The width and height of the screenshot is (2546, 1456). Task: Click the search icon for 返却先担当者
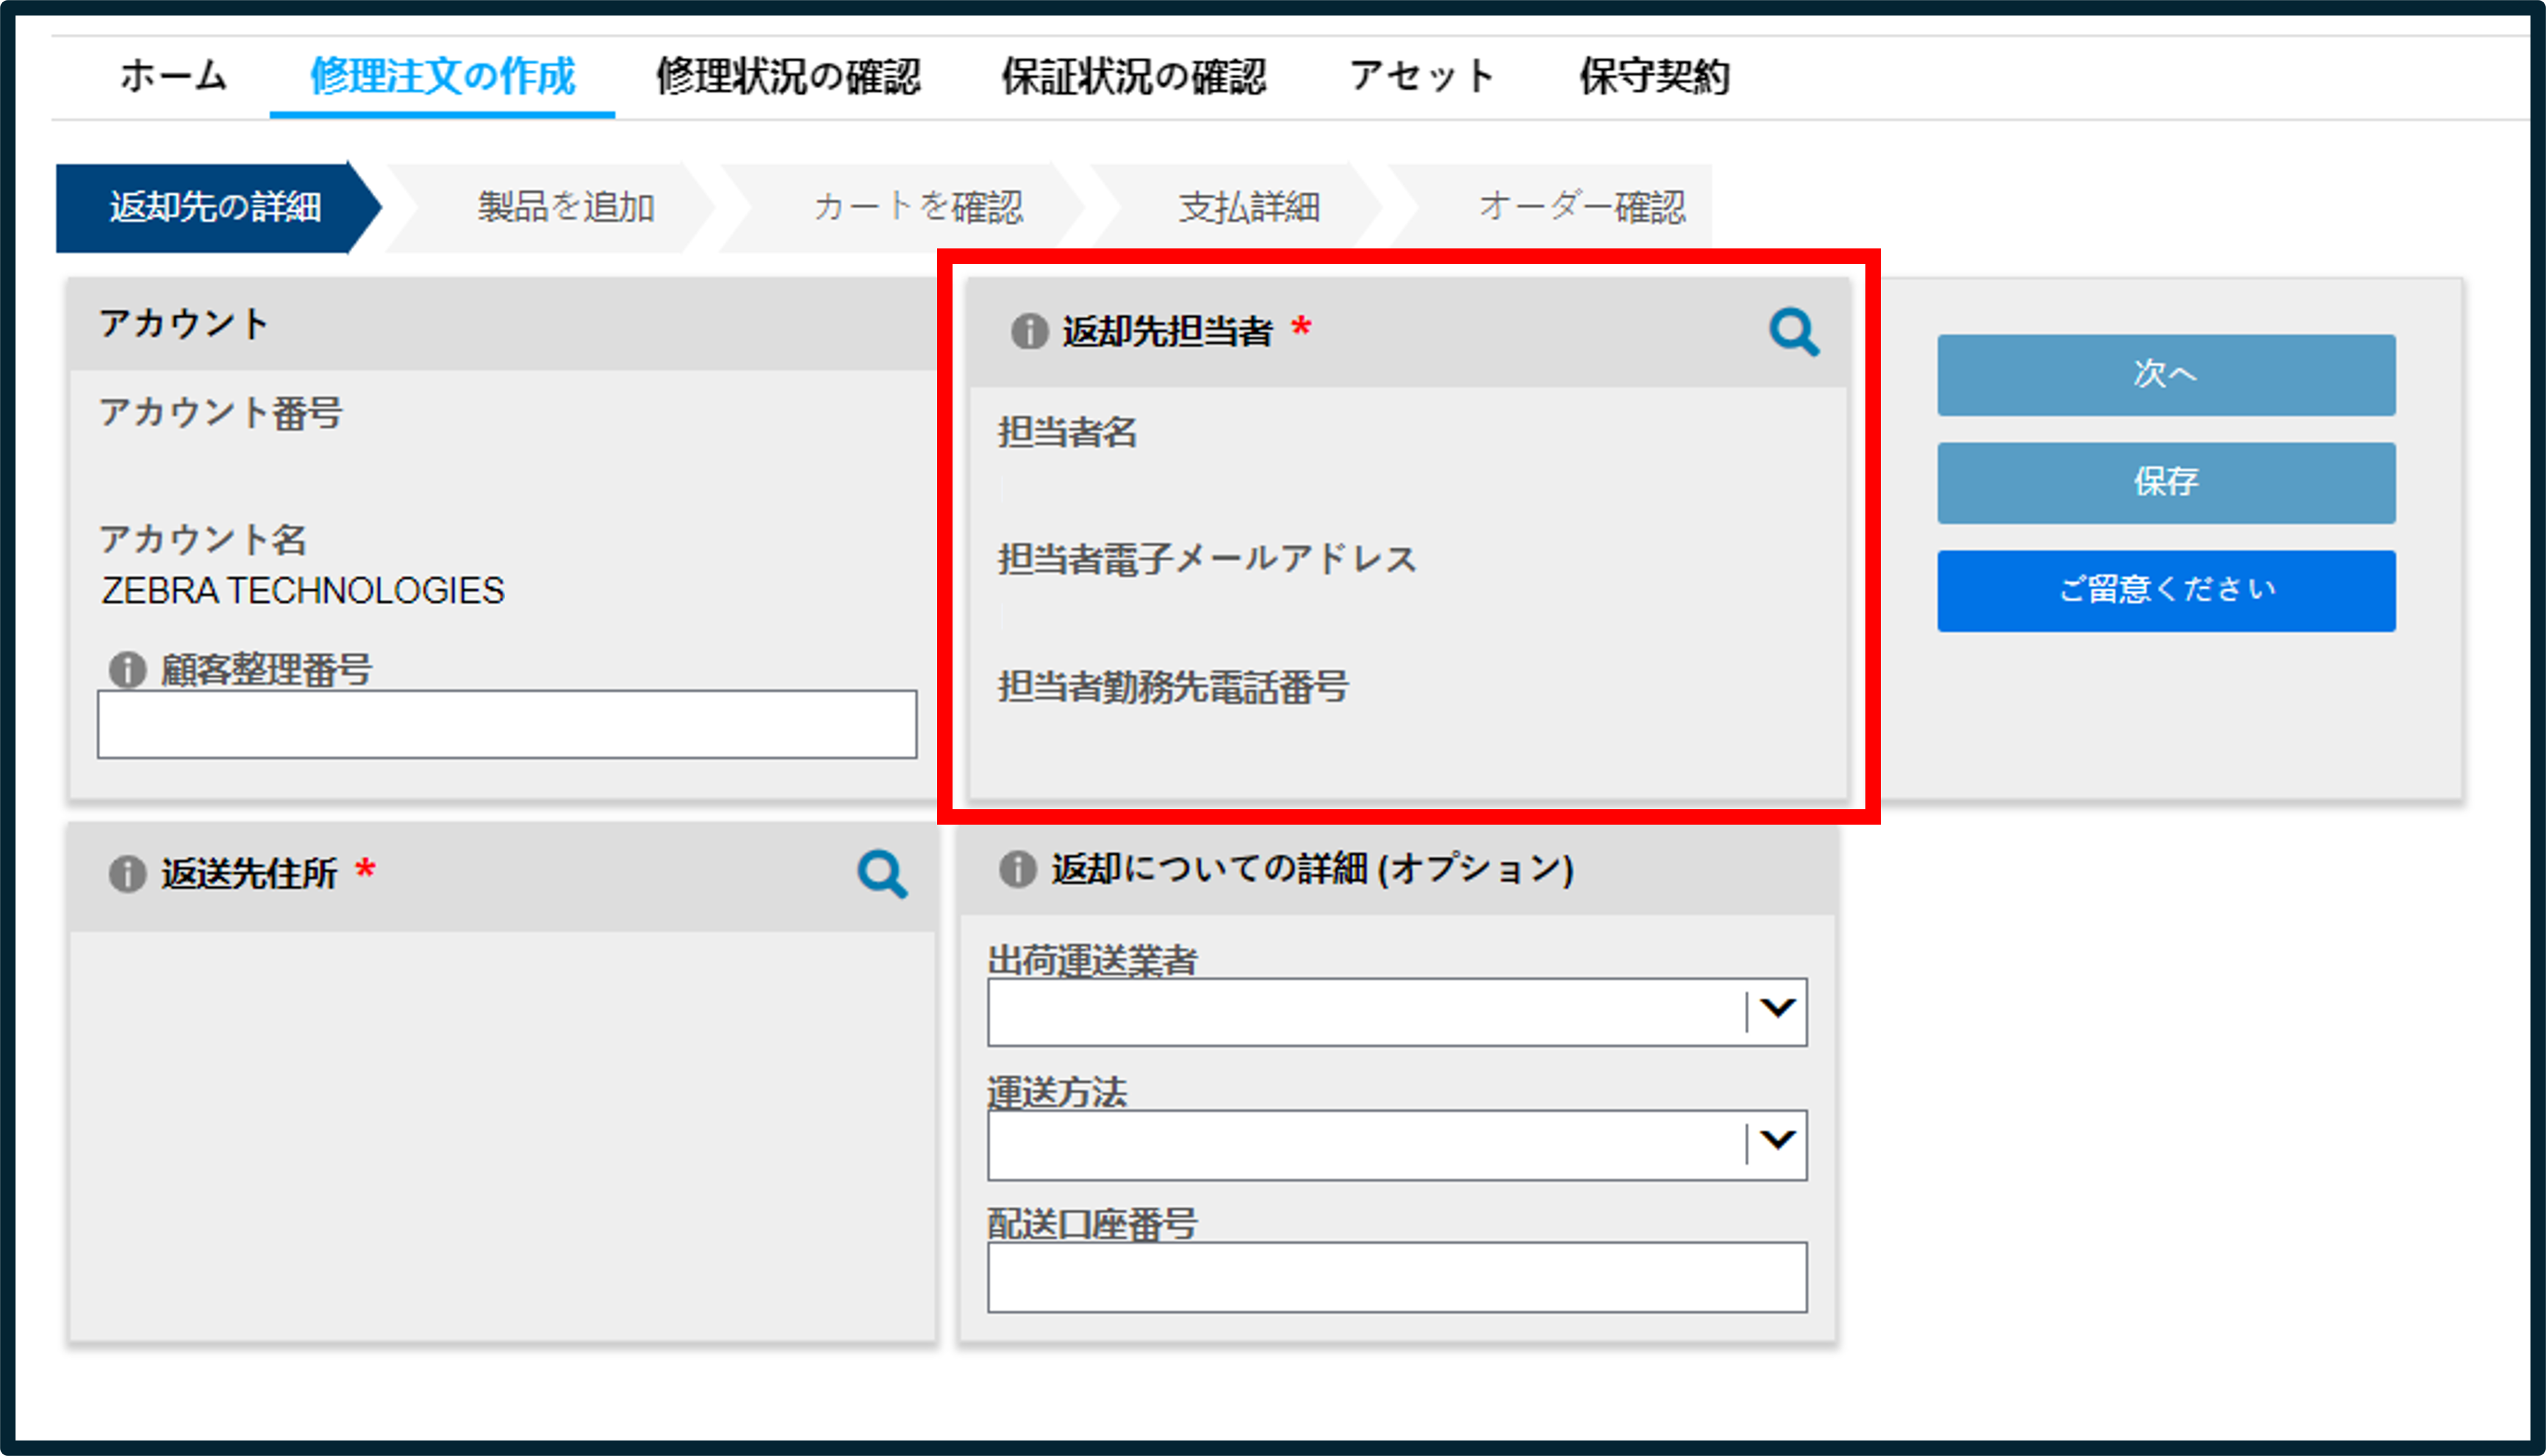coord(1794,332)
